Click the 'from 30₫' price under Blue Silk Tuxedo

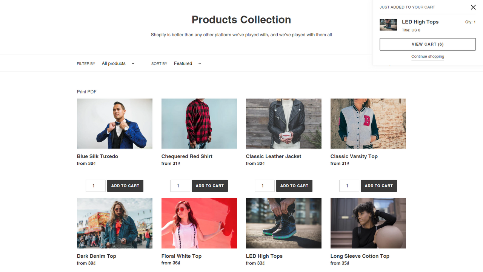[x=86, y=163]
